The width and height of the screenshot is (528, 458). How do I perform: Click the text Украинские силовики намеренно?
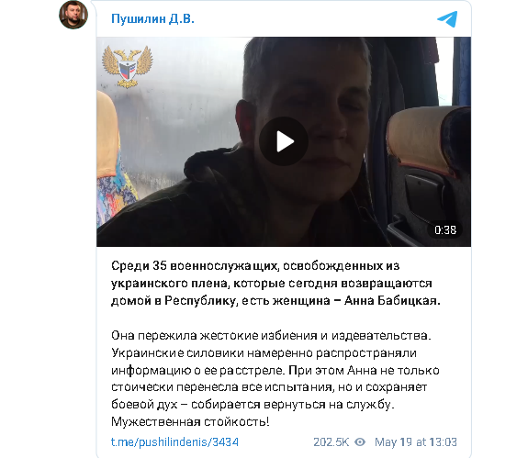[212, 353]
